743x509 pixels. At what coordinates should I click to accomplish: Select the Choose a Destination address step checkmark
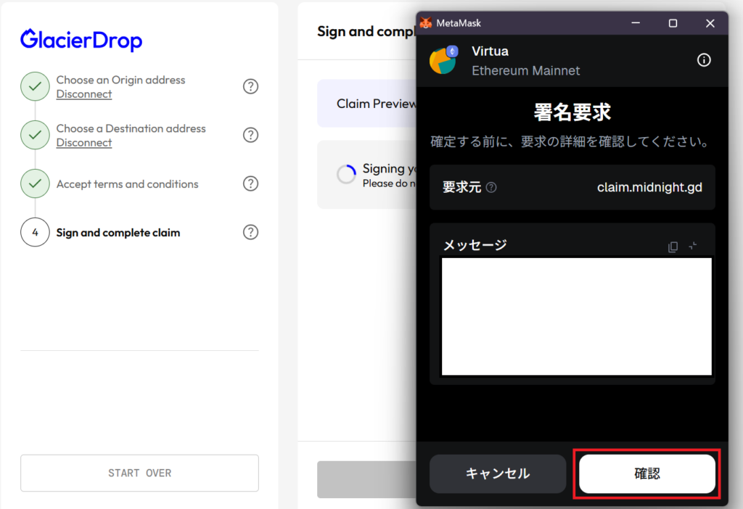coord(35,136)
